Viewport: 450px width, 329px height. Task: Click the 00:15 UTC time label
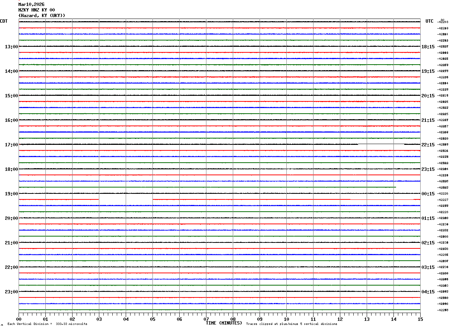(x=428, y=194)
